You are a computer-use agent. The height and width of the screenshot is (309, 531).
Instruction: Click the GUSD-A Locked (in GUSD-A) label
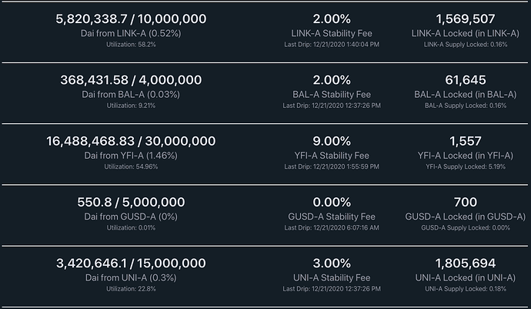(465, 216)
